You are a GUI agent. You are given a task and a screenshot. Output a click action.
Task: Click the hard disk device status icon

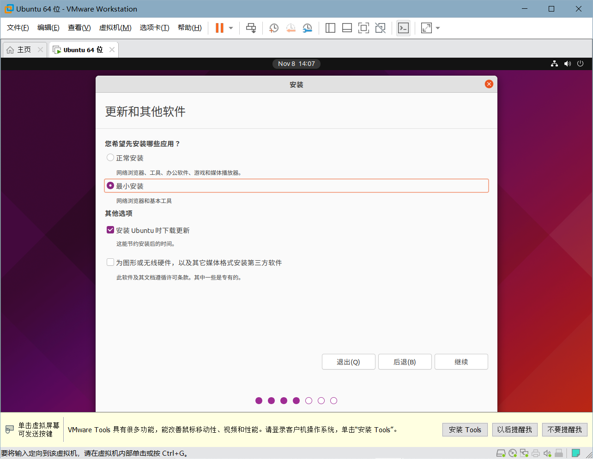501,453
